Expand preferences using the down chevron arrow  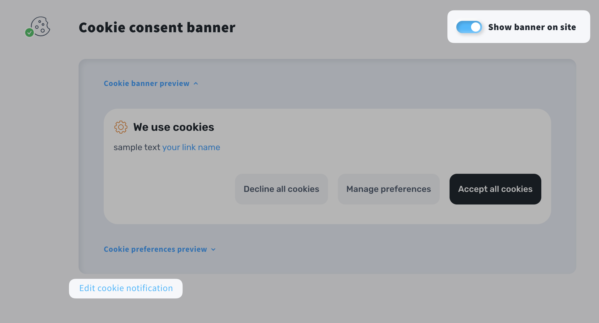tap(214, 249)
